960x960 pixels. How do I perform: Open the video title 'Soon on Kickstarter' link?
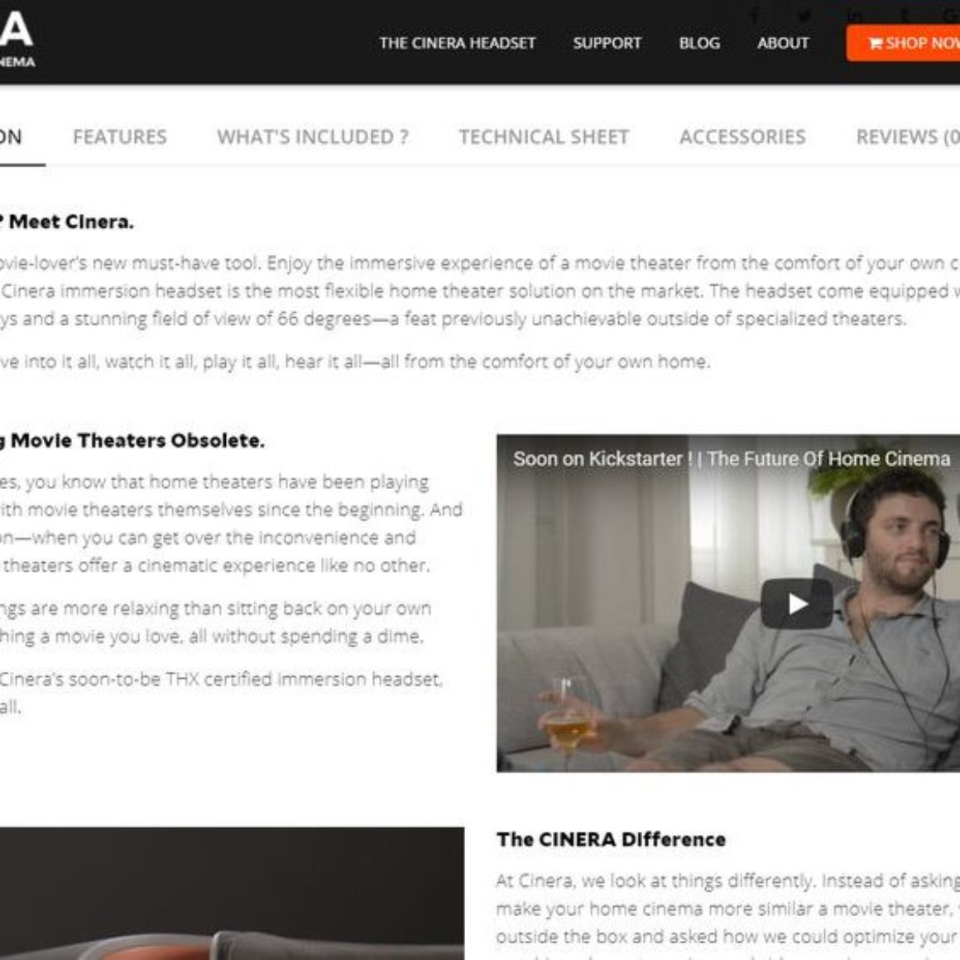(732, 458)
